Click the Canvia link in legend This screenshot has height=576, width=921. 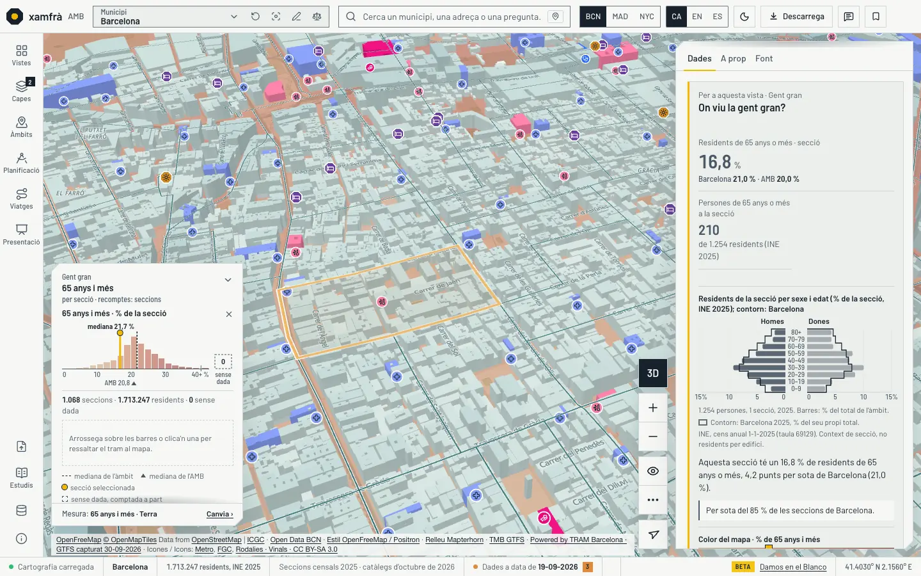coord(219,514)
